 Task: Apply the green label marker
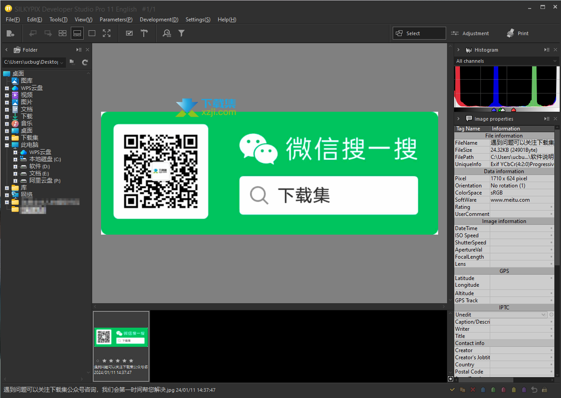pos(493,390)
